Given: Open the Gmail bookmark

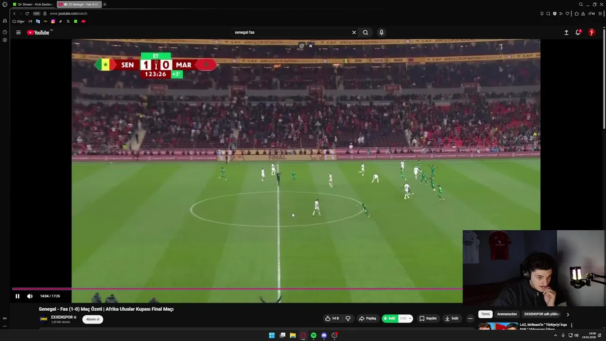Looking at the screenshot, I should (x=31, y=21).
